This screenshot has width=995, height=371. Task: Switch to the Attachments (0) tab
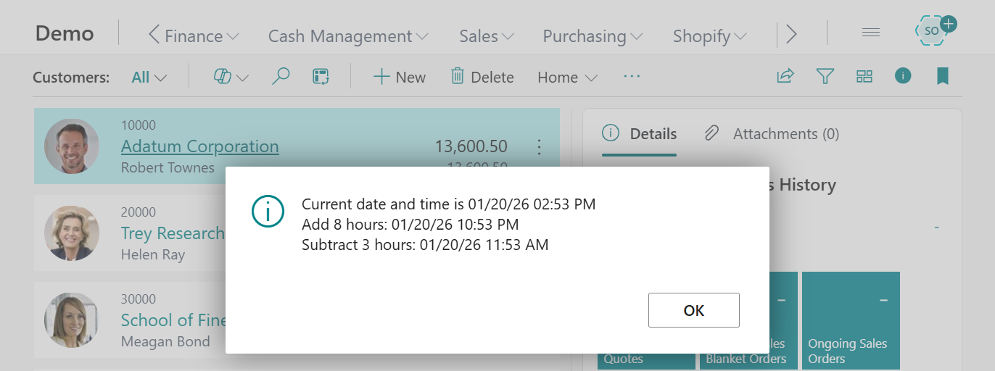(x=772, y=134)
